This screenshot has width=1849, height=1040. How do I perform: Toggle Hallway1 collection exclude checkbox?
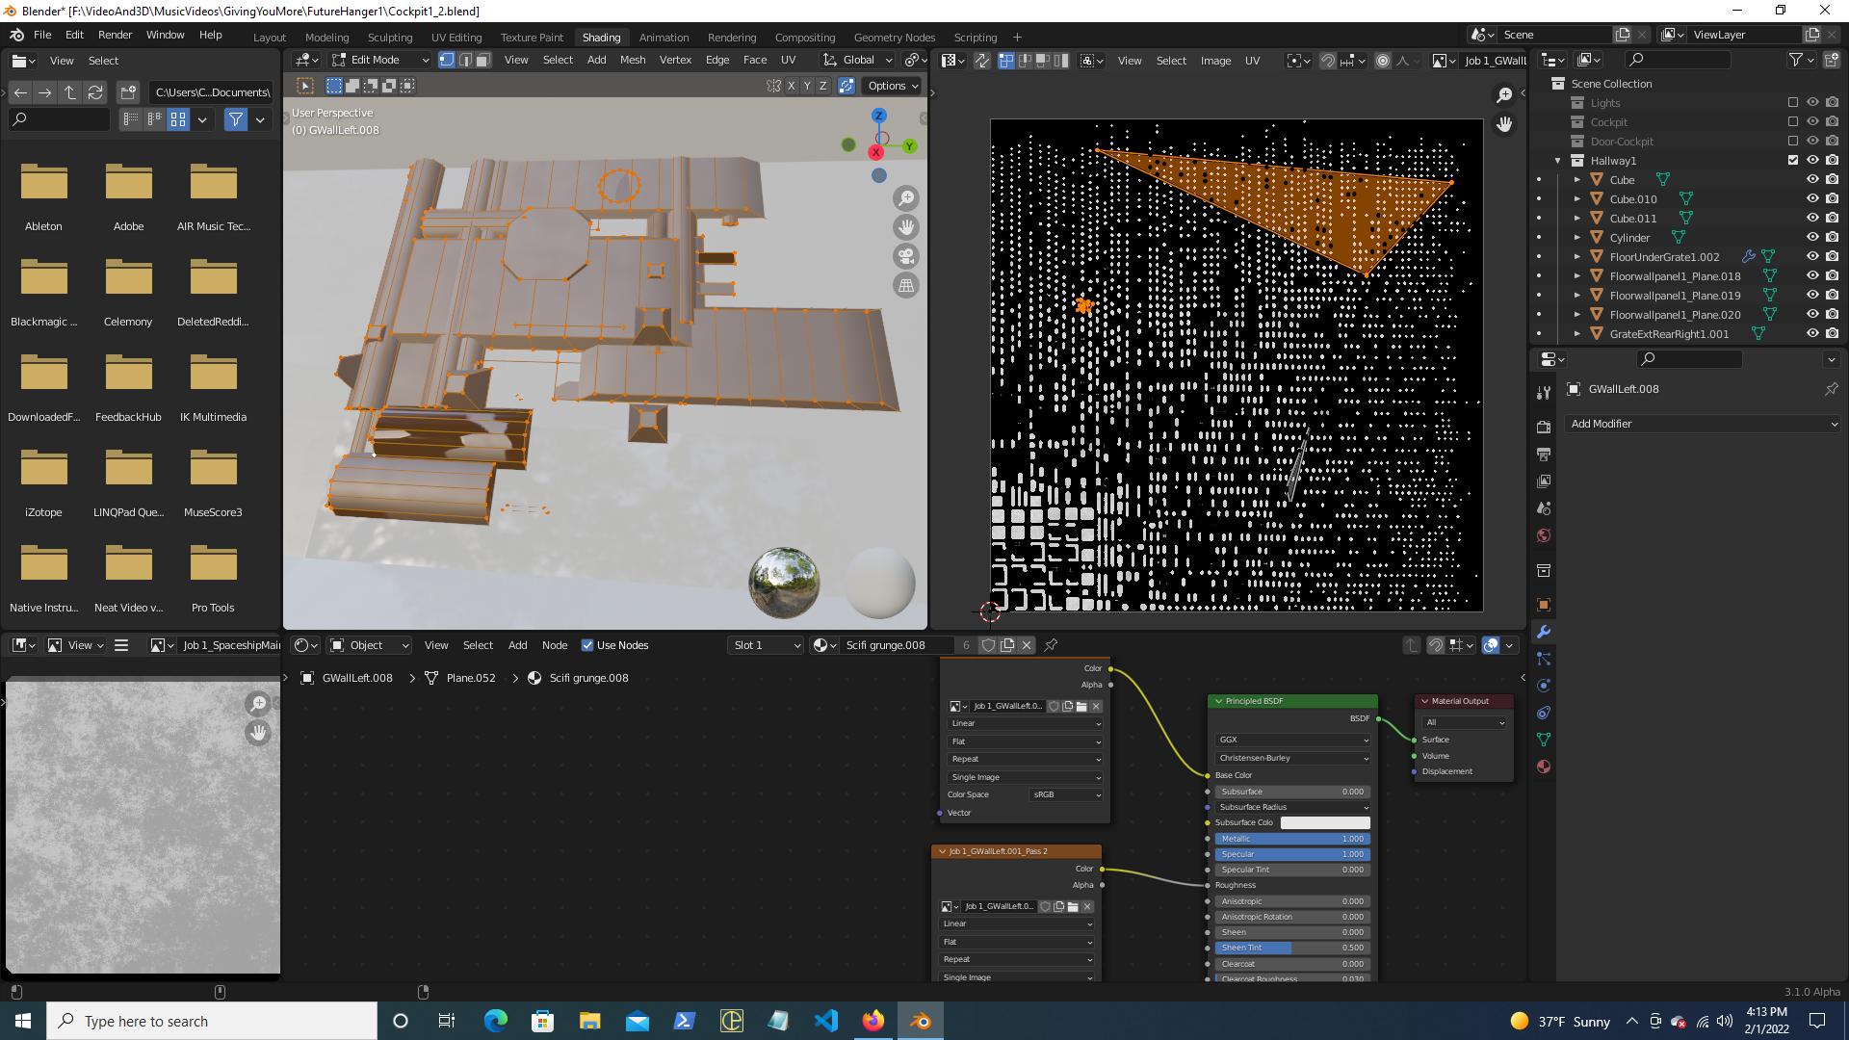[1793, 160]
